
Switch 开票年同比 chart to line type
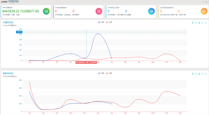[196, 23]
